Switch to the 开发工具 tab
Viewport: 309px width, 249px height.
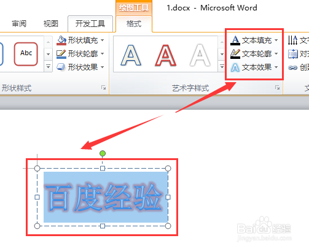coord(90,24)
